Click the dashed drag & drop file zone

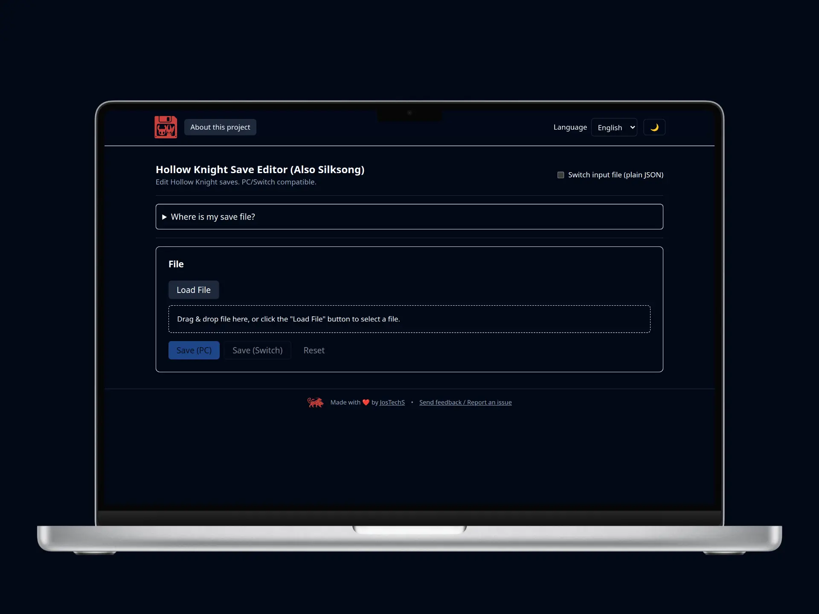[x=409, y=319]
